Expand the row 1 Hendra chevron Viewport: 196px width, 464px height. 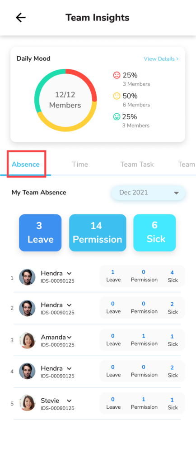69,273
